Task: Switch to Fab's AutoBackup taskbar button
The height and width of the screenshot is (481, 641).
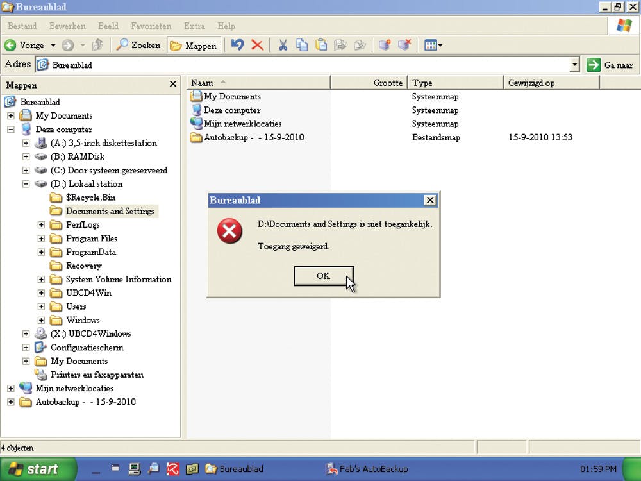Action: click(x=367, y=469)
